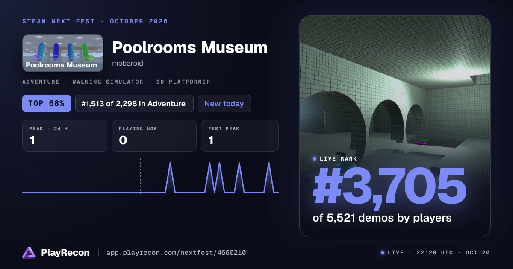513x269 pixels.
Task: Open the poolrooms screenshot image
Action: click(x=395, y=126)
